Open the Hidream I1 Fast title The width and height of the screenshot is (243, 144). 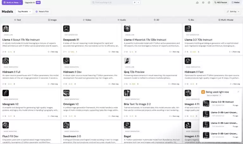(x=194, y=72)
